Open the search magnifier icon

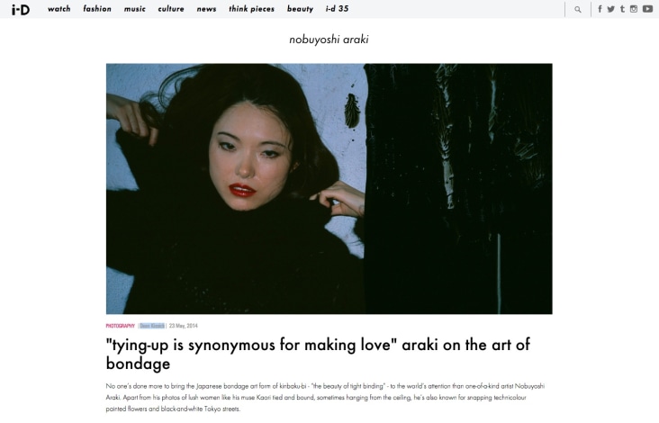point(578,9)
